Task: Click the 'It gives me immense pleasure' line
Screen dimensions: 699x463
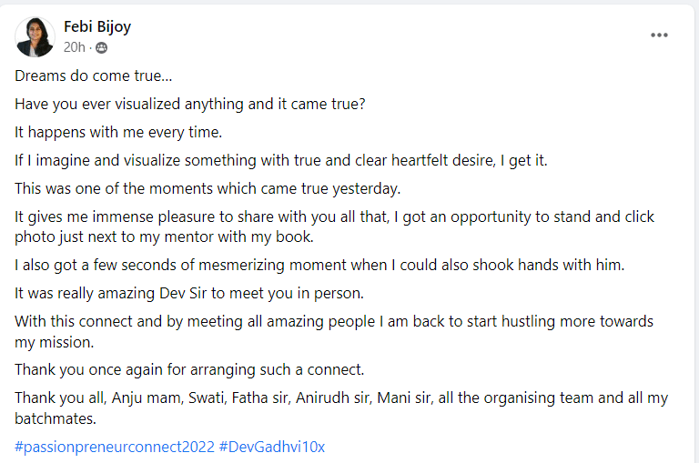Action: (x=334, y=217)
